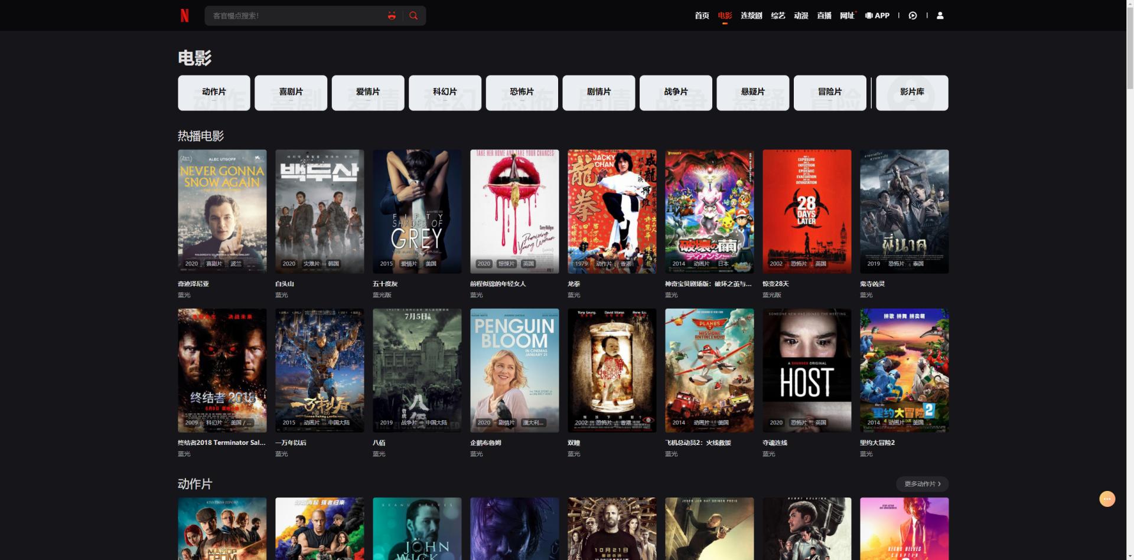Open the 网址 navigation item
Screen dimensions: 1134x560
(847, 16)
